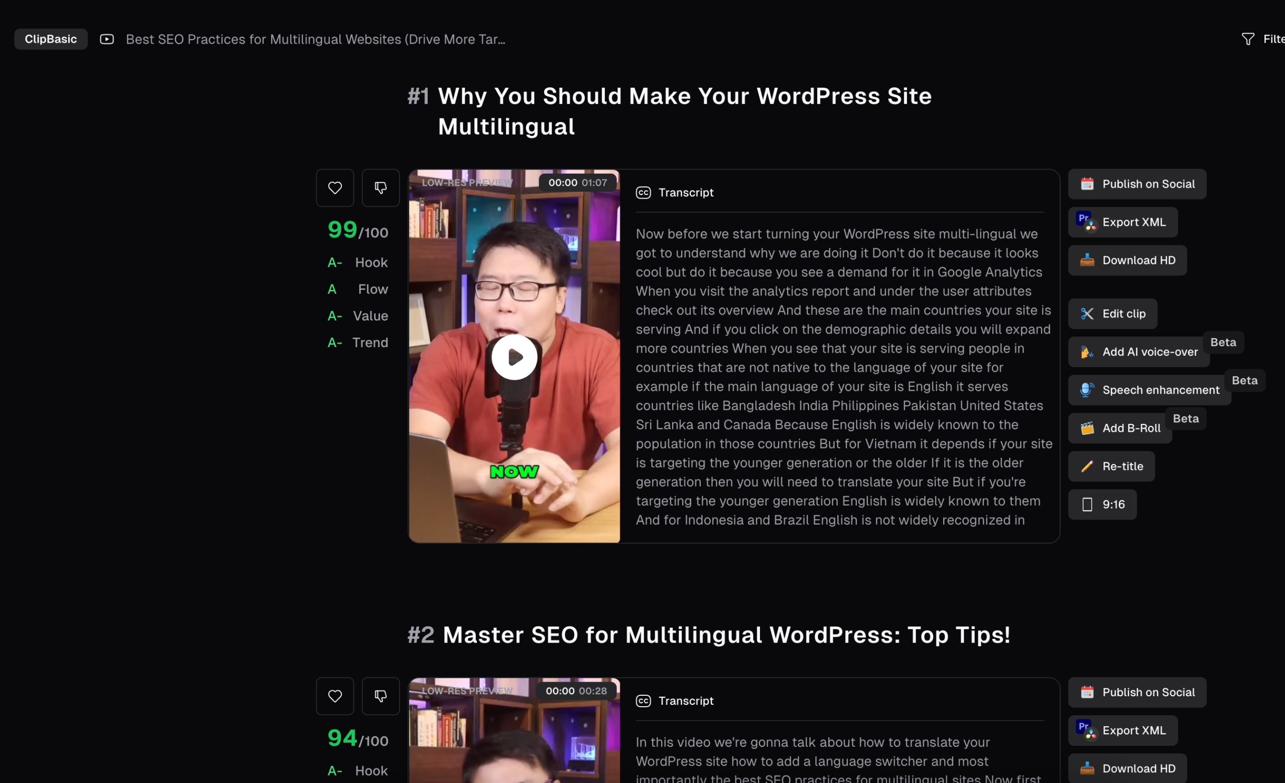
Task: Open the Filter funnel icon
Action: pos(1248,39)
